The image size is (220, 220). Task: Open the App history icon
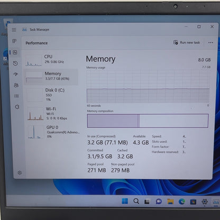(15, 63)
